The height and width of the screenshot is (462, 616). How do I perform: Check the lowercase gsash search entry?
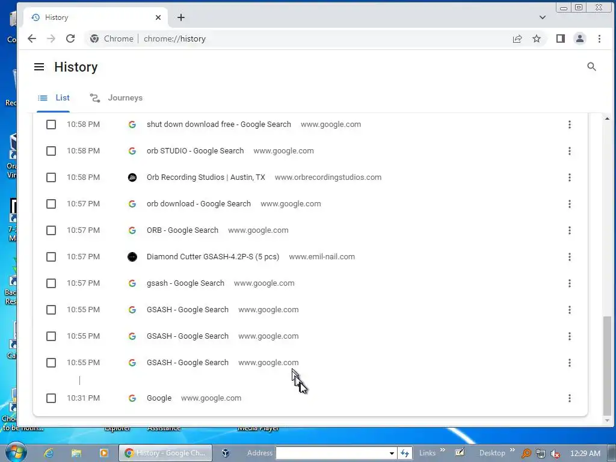(x=51, y=283)
